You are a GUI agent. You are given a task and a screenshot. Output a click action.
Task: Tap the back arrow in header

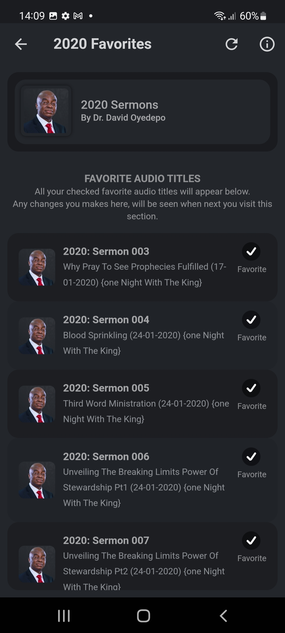point(21,44)
